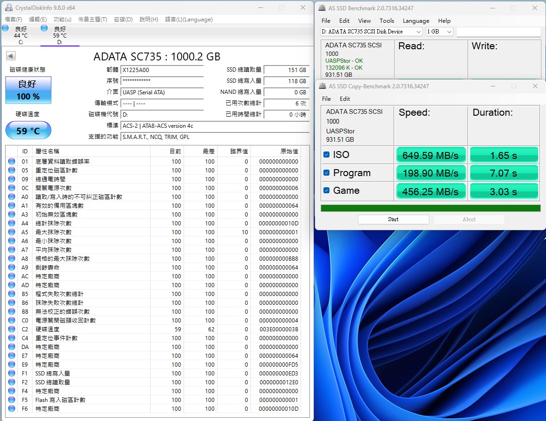Click the SSD 總寫入量 value 118 GB
Image resolution: width=546 pixels, height=421 pixels.
tap(286, 81)
